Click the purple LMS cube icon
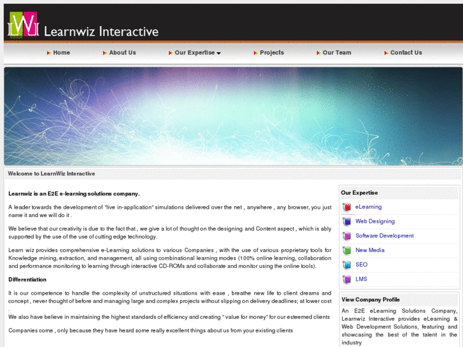This screenshot has height=347, width=463. (347, 280)
